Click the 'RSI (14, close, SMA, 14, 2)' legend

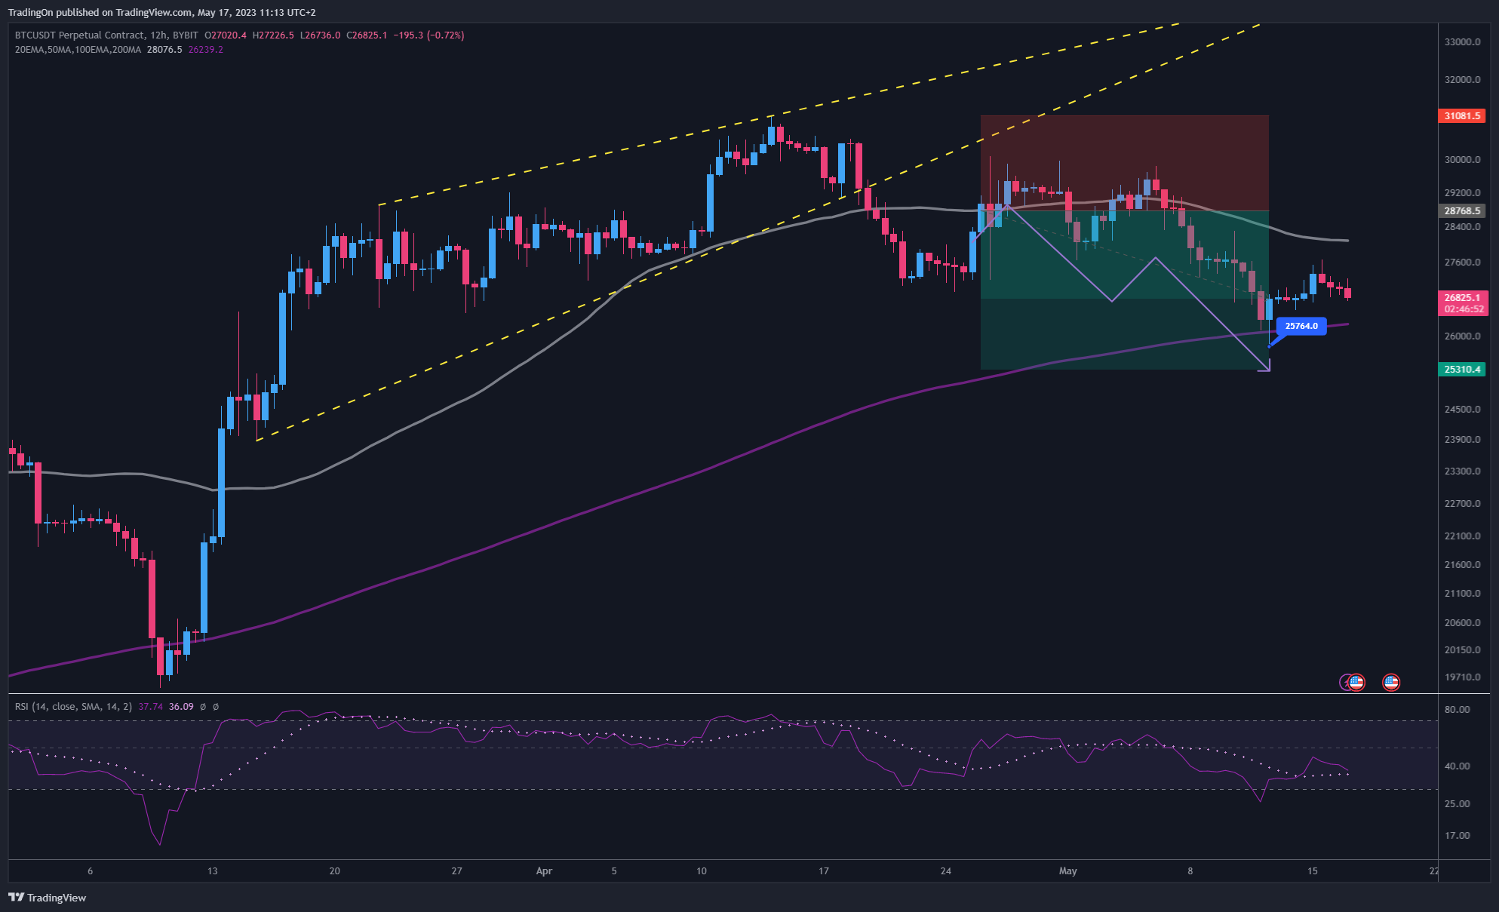click(73, 707)
